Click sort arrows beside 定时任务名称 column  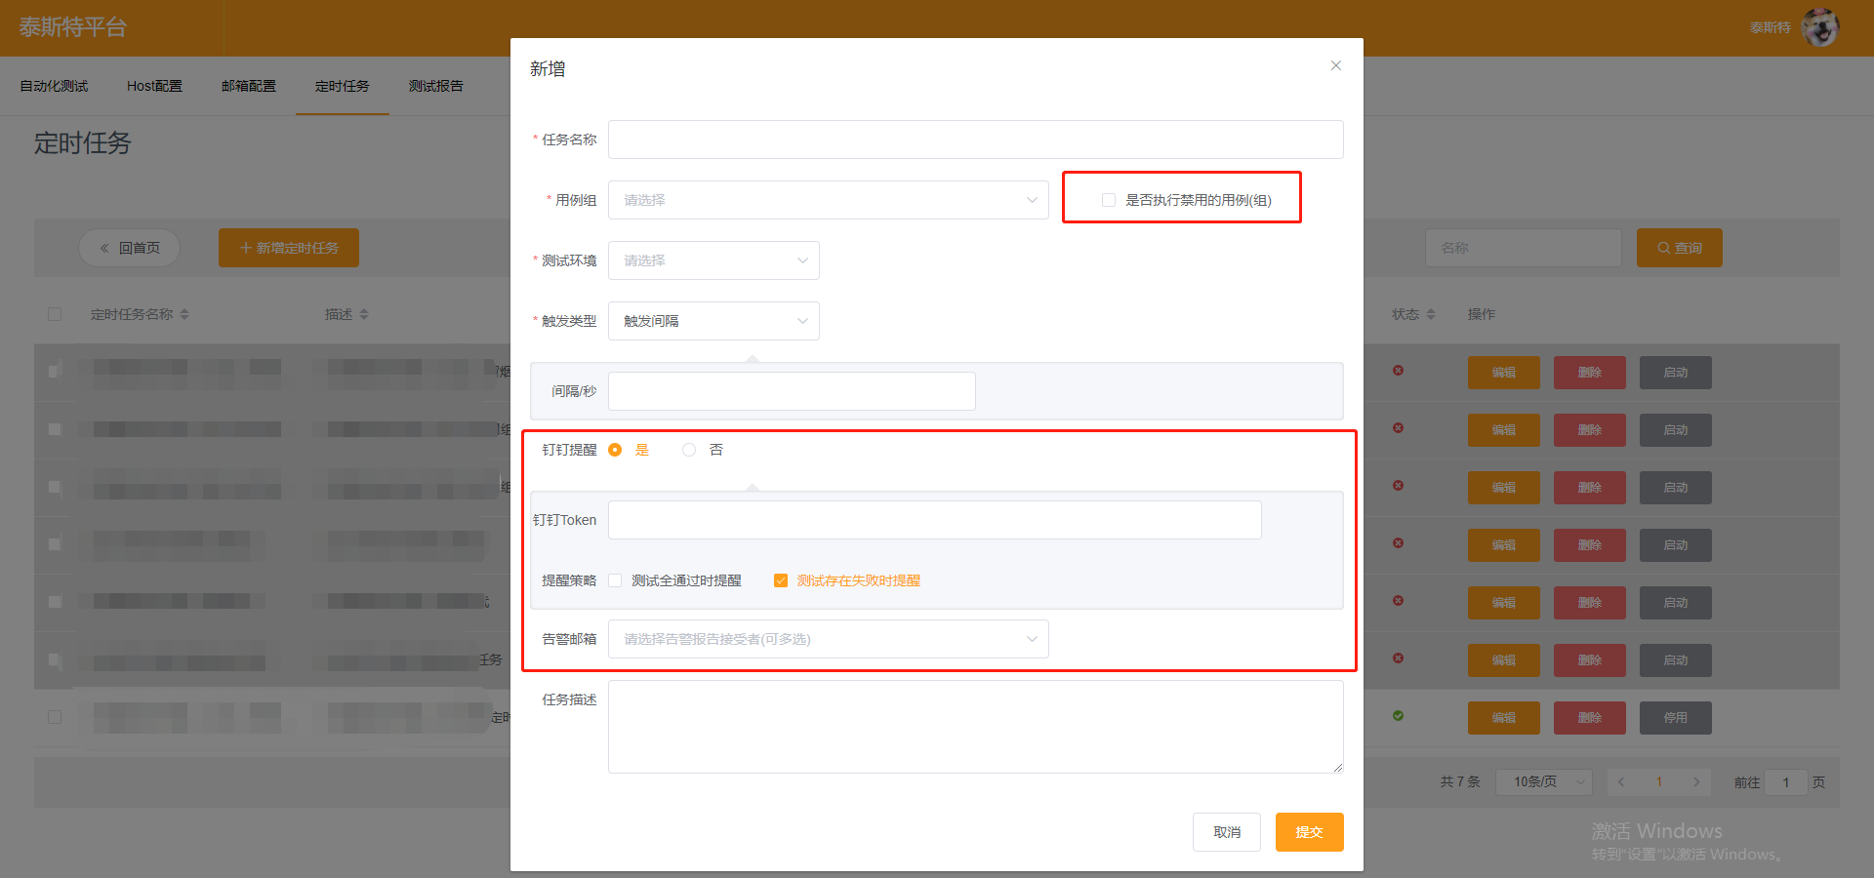pyautogui.click(x=184, y=314)
